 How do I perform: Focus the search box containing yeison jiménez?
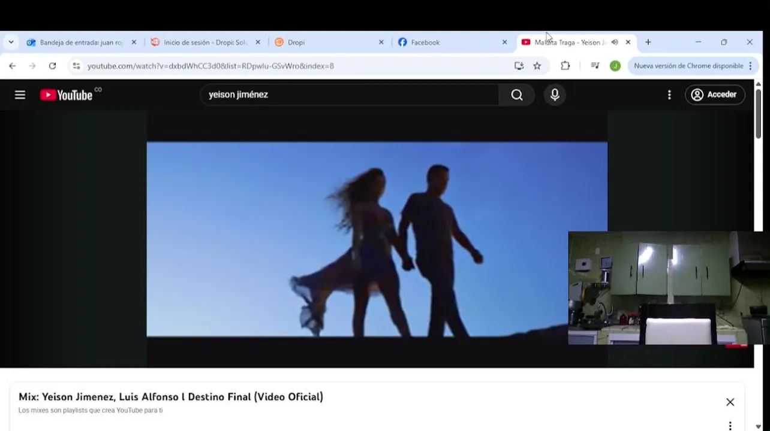pyautogui.click(x=349, y=95)
